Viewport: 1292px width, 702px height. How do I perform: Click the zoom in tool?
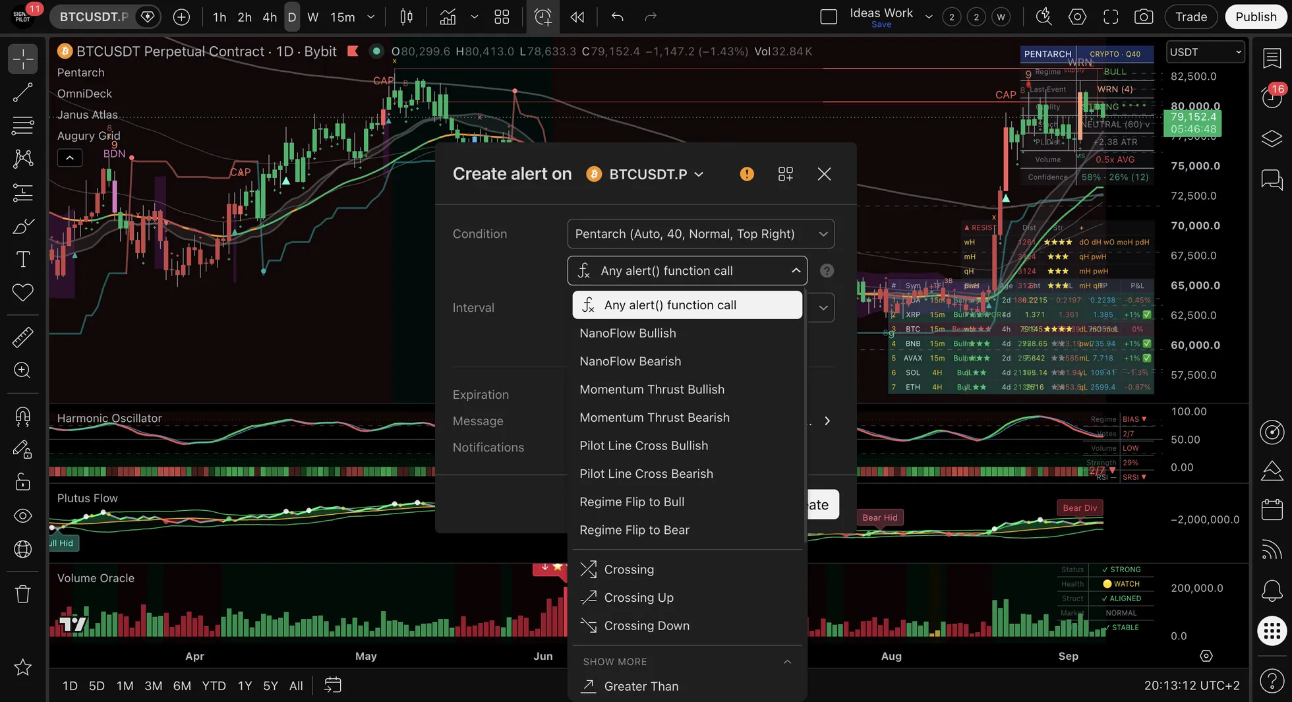pyautogui.click(x=22, y=370)
